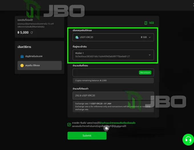Click the Exchange rate 1 USDT-ERC20 text
Screen dimensions: 194x150
(x=93, y=103)
